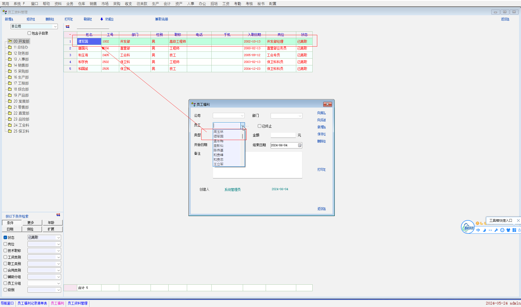The image size is (521, 307).
Task: Click the shirt skin icon in the floating toolbar
Action: click(x=508, y=230)
